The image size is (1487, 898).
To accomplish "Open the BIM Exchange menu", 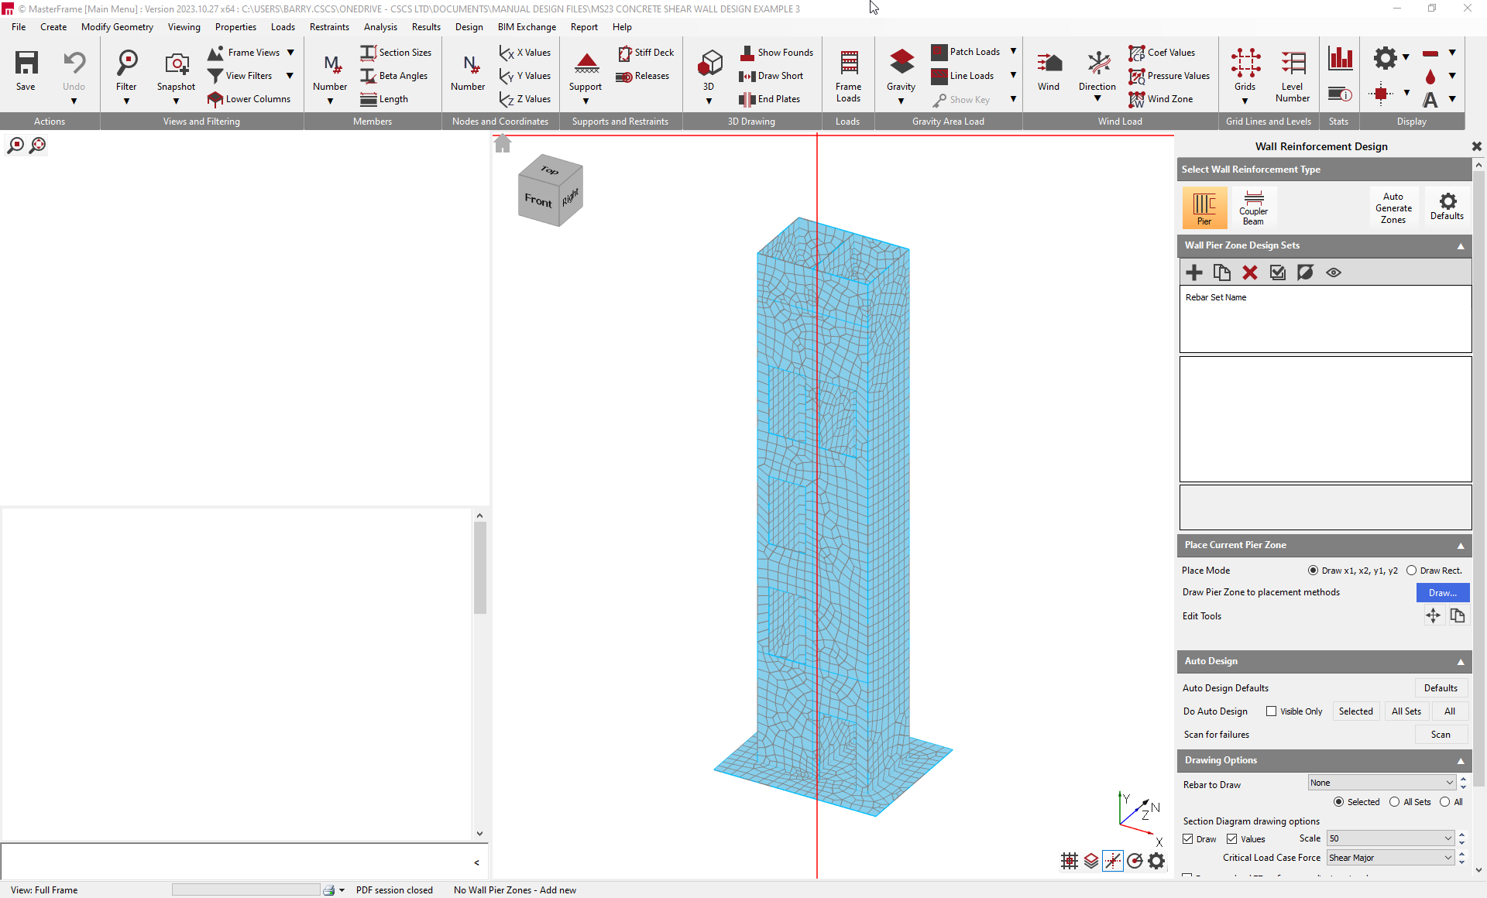I will tap(526, 27).
